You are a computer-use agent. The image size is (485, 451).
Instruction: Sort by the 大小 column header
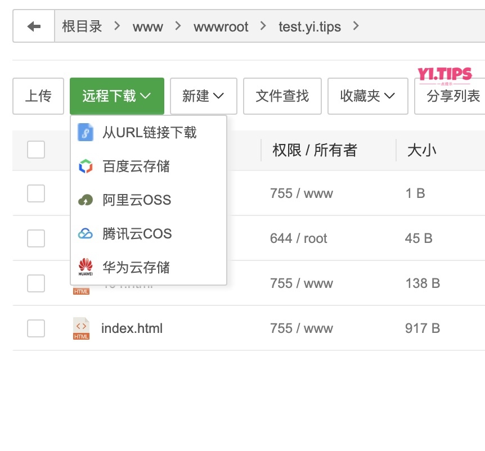[x=421, y=150]
